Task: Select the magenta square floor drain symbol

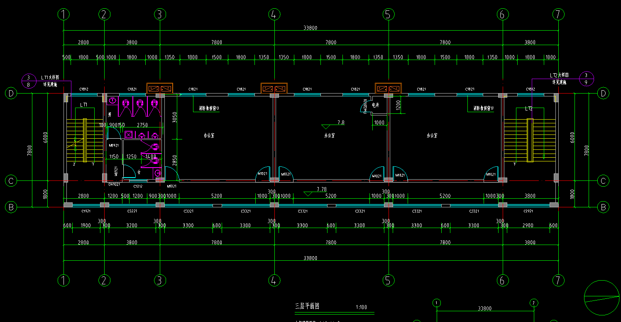Action: (x=129, y=135)
